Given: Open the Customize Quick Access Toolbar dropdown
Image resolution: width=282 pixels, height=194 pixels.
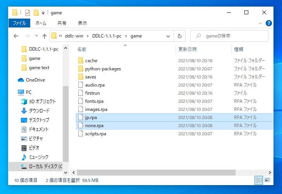Looking at the screenshot, I should pos(43,13).
